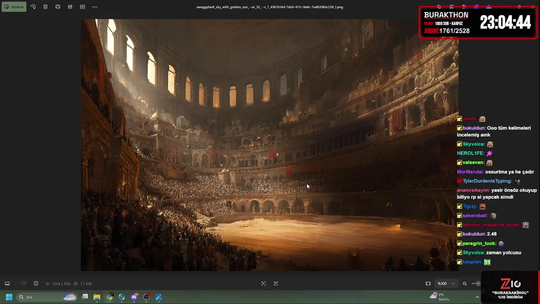Click the BURAKTHON overlay title

tap(446, 15)
